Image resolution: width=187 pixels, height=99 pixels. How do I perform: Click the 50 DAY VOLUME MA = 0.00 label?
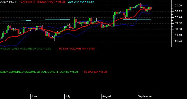(77, 49)
